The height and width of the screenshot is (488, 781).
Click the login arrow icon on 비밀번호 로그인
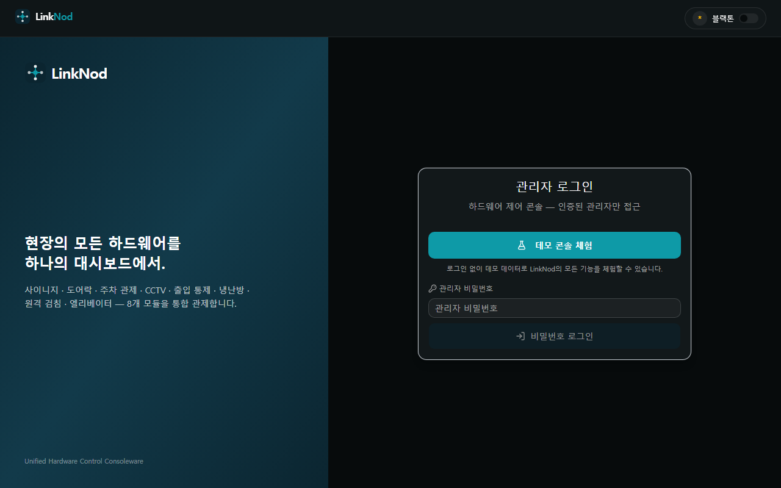[520, 336]
